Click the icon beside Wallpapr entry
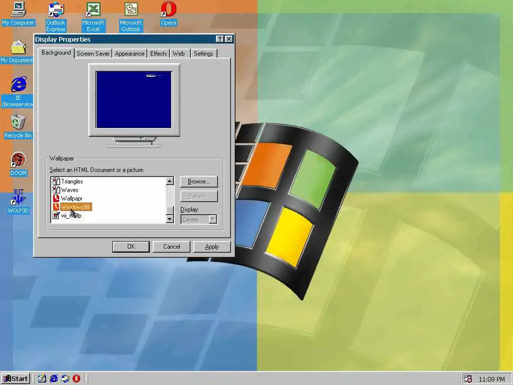The width and height of the screenshot is (513, 385). point(56,198)
